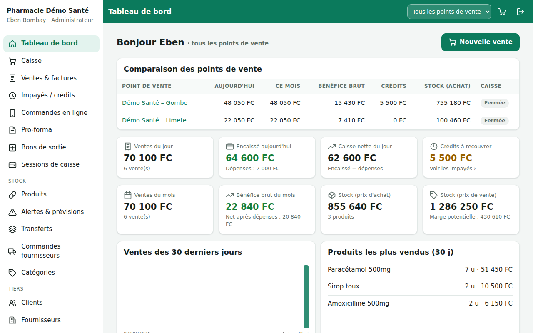Open the 'Tous les points de vente' dropdown
The height and width of the screenshot is (333, 533).
pos(449,12)
